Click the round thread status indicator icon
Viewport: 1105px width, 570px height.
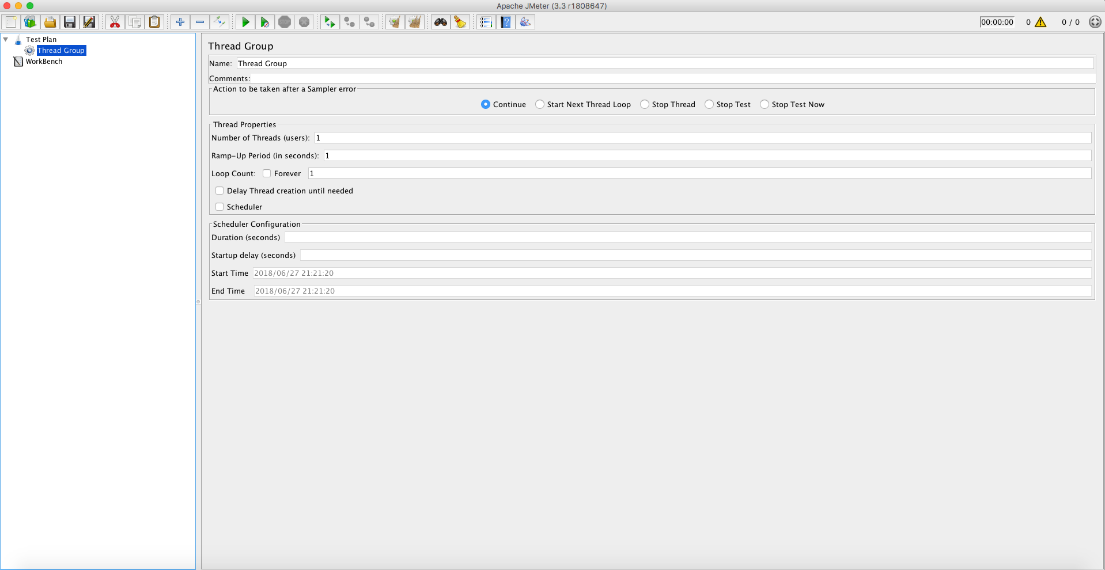click(1095, 22)
